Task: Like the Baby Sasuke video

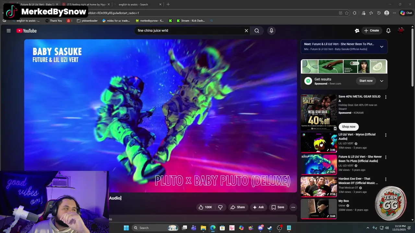Action: click(205, 207)
